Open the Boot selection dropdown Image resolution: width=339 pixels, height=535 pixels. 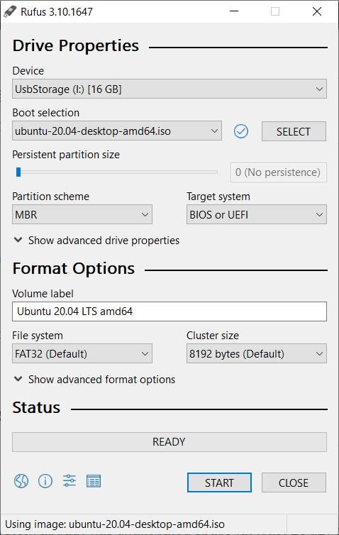tap(117, 131)
